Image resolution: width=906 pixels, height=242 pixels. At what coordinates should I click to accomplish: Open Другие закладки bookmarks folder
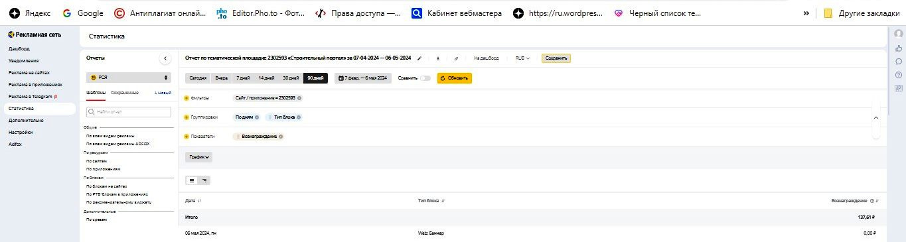pos(862,13)
